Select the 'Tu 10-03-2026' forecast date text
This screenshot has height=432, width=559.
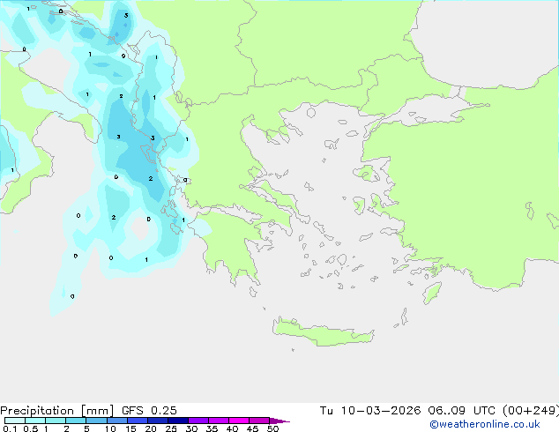click(370, 411)
